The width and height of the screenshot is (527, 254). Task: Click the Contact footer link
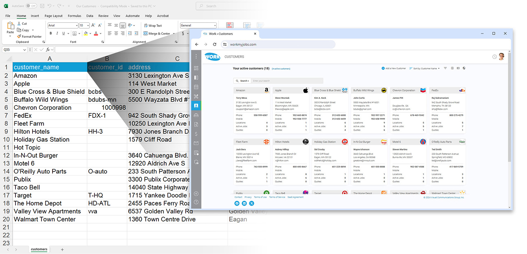click(238, 197)
